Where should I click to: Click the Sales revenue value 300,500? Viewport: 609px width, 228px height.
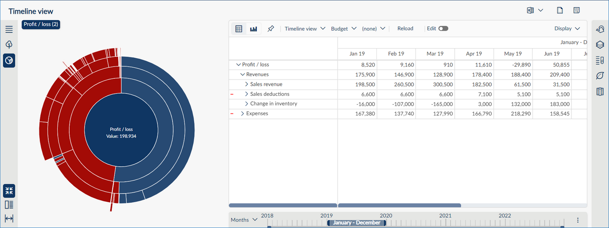click(x=443, y=84)
